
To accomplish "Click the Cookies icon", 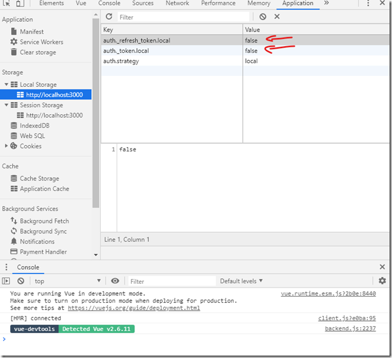I will (x=14, y=146).
